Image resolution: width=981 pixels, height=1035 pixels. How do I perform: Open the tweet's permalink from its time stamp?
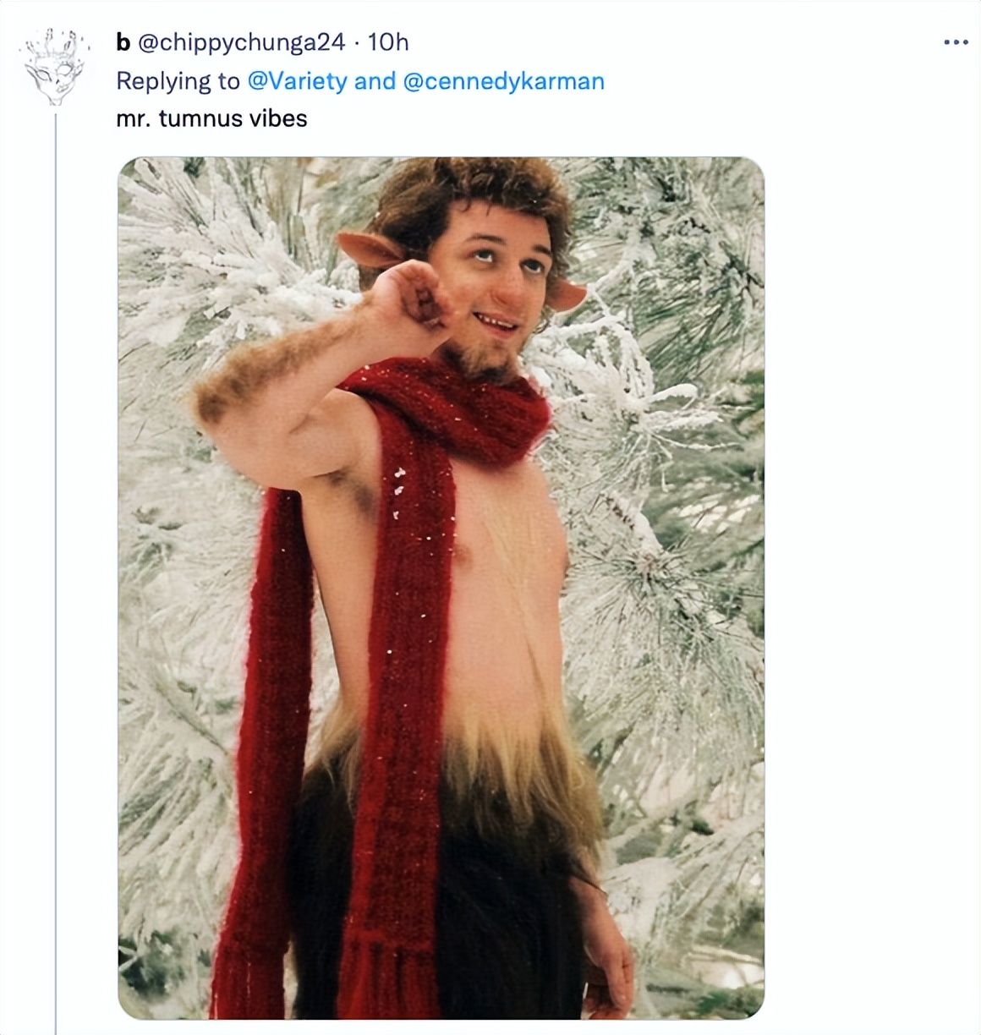(x=388, y=41)
